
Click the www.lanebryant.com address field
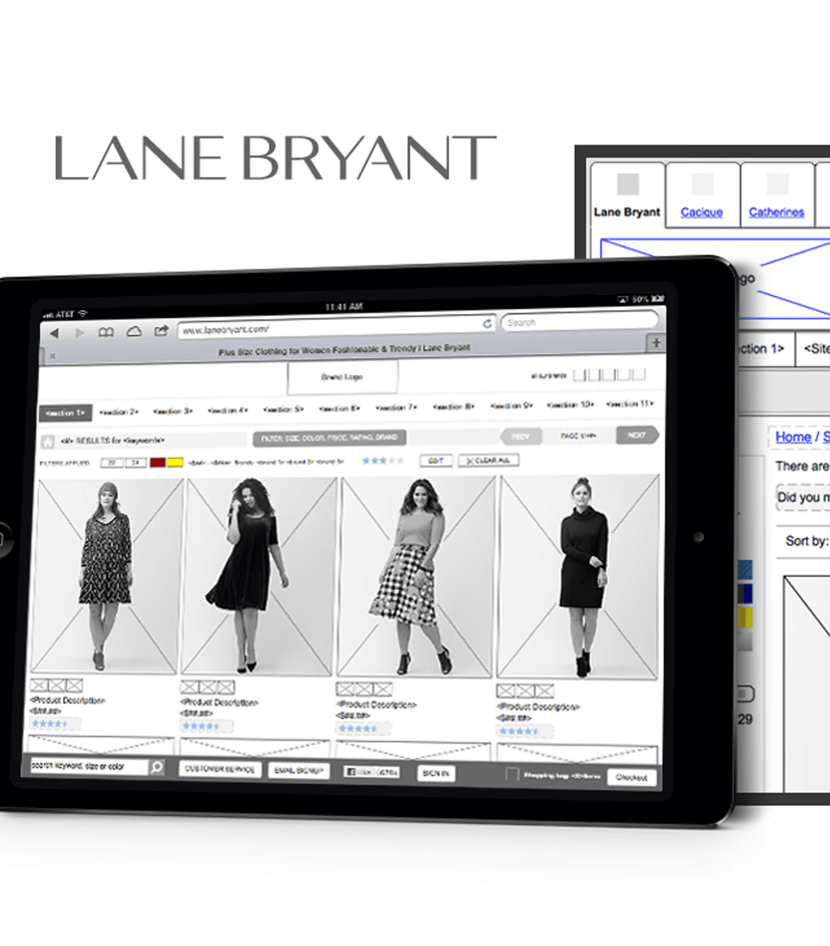[336, 327]
